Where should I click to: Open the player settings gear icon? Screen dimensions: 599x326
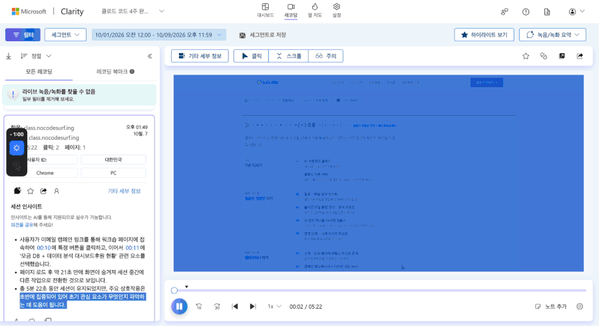tap(580, 306)
